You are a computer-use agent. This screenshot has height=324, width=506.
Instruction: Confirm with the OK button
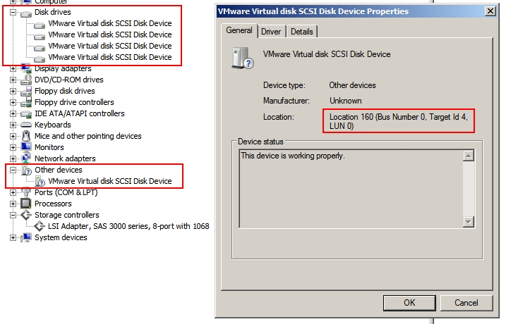pos(409,303)
